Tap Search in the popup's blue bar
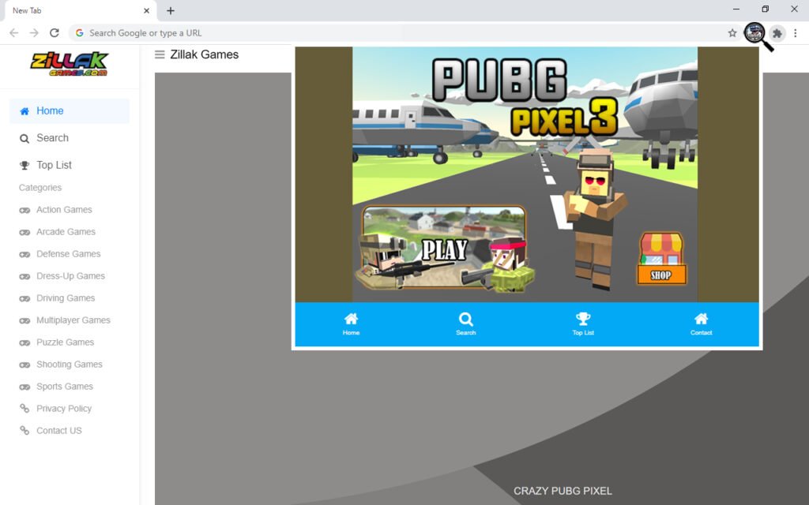The image size is (809, 505). pyautogui.click(x=466, y=324)
